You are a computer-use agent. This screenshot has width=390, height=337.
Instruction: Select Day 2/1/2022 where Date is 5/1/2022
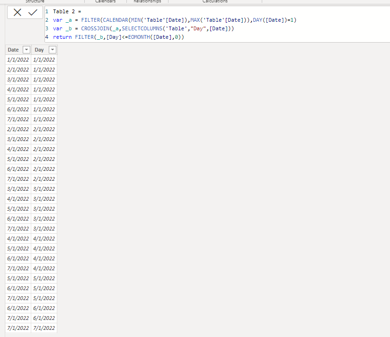coord(44,159)
